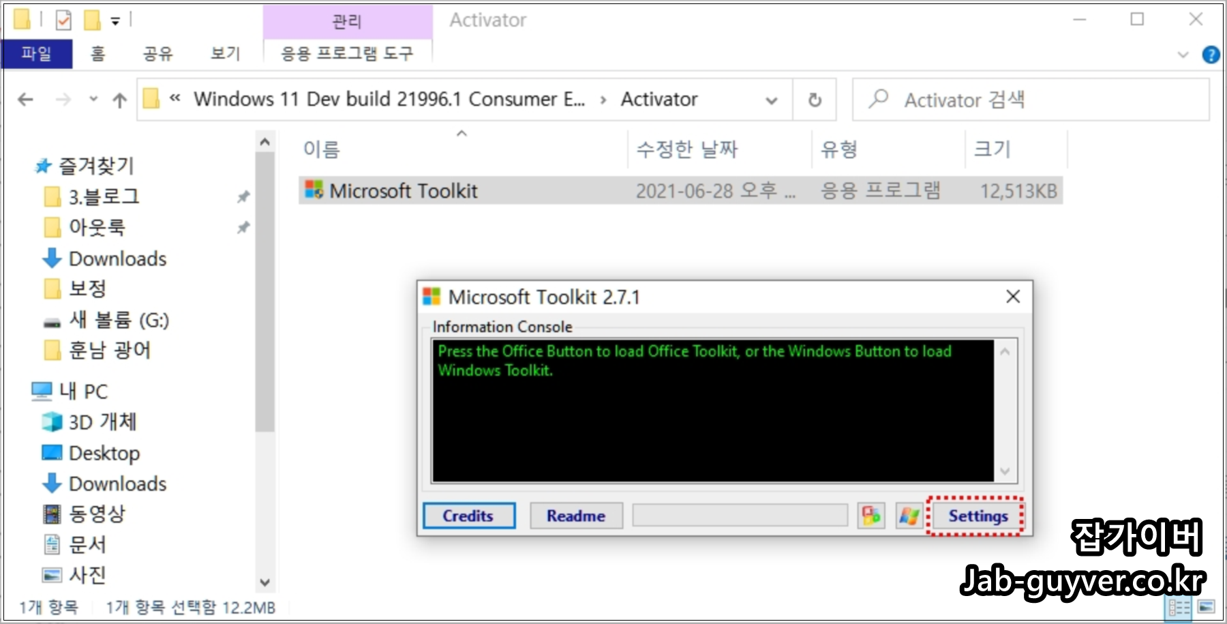Maximize the Activator Explorer window
The height and width of the screenshot is (624, 1227).
1137,20
